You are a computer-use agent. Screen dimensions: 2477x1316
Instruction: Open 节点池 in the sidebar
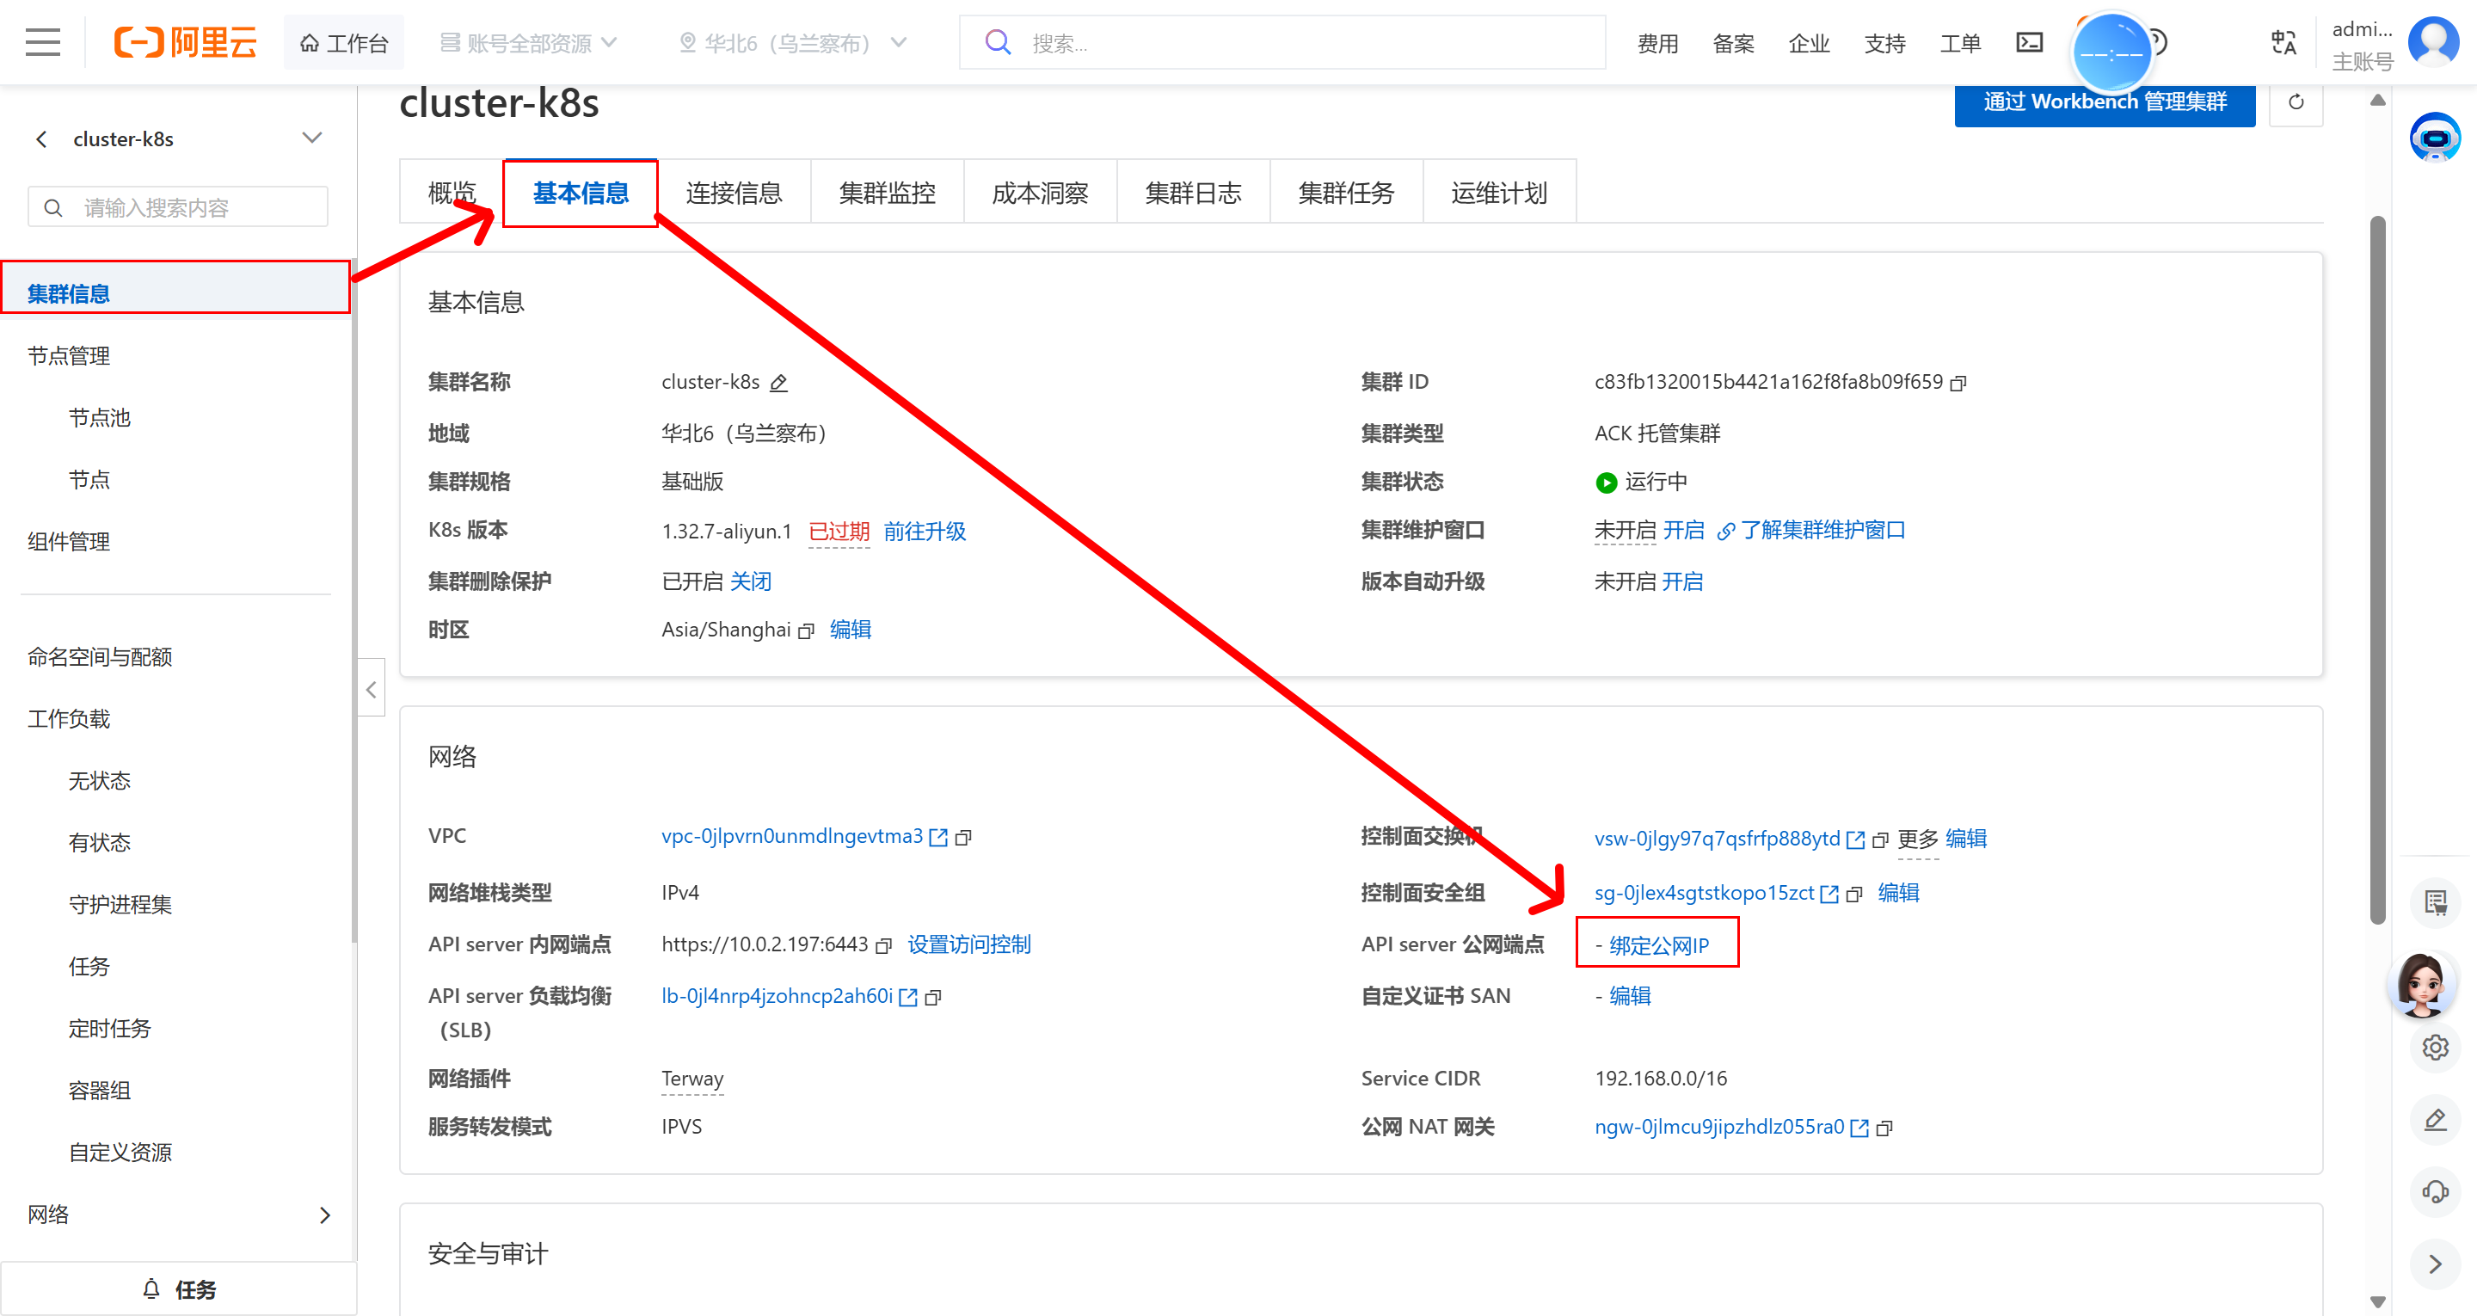click(100, 417)
